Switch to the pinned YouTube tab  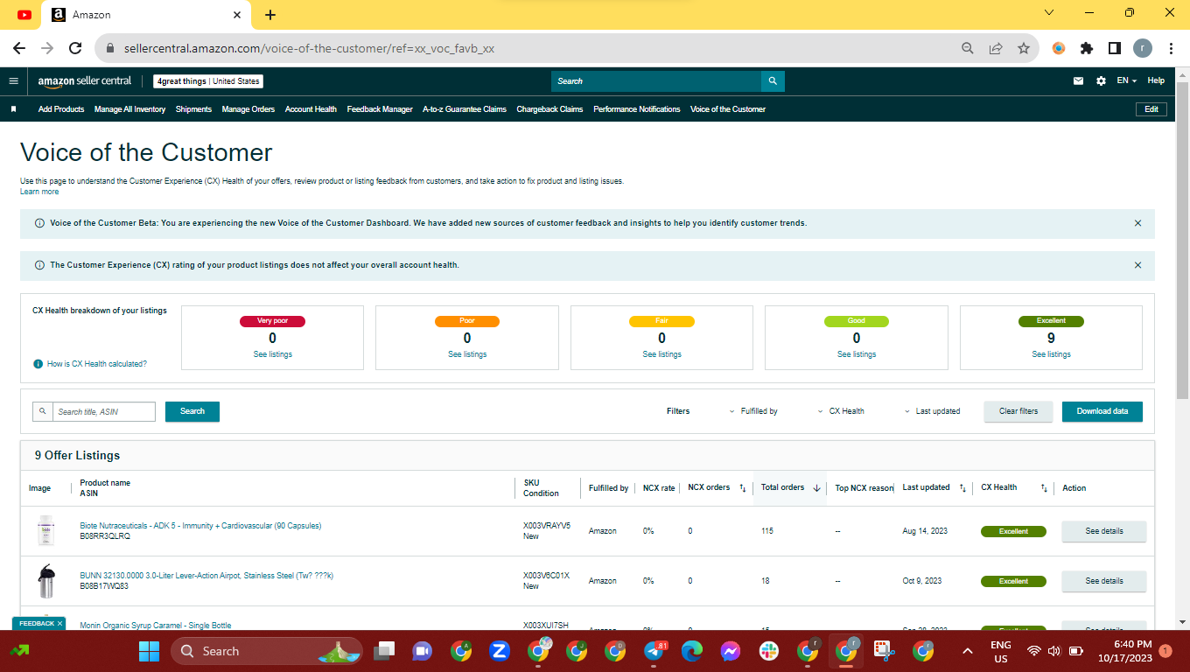click(x=24, y=14)
